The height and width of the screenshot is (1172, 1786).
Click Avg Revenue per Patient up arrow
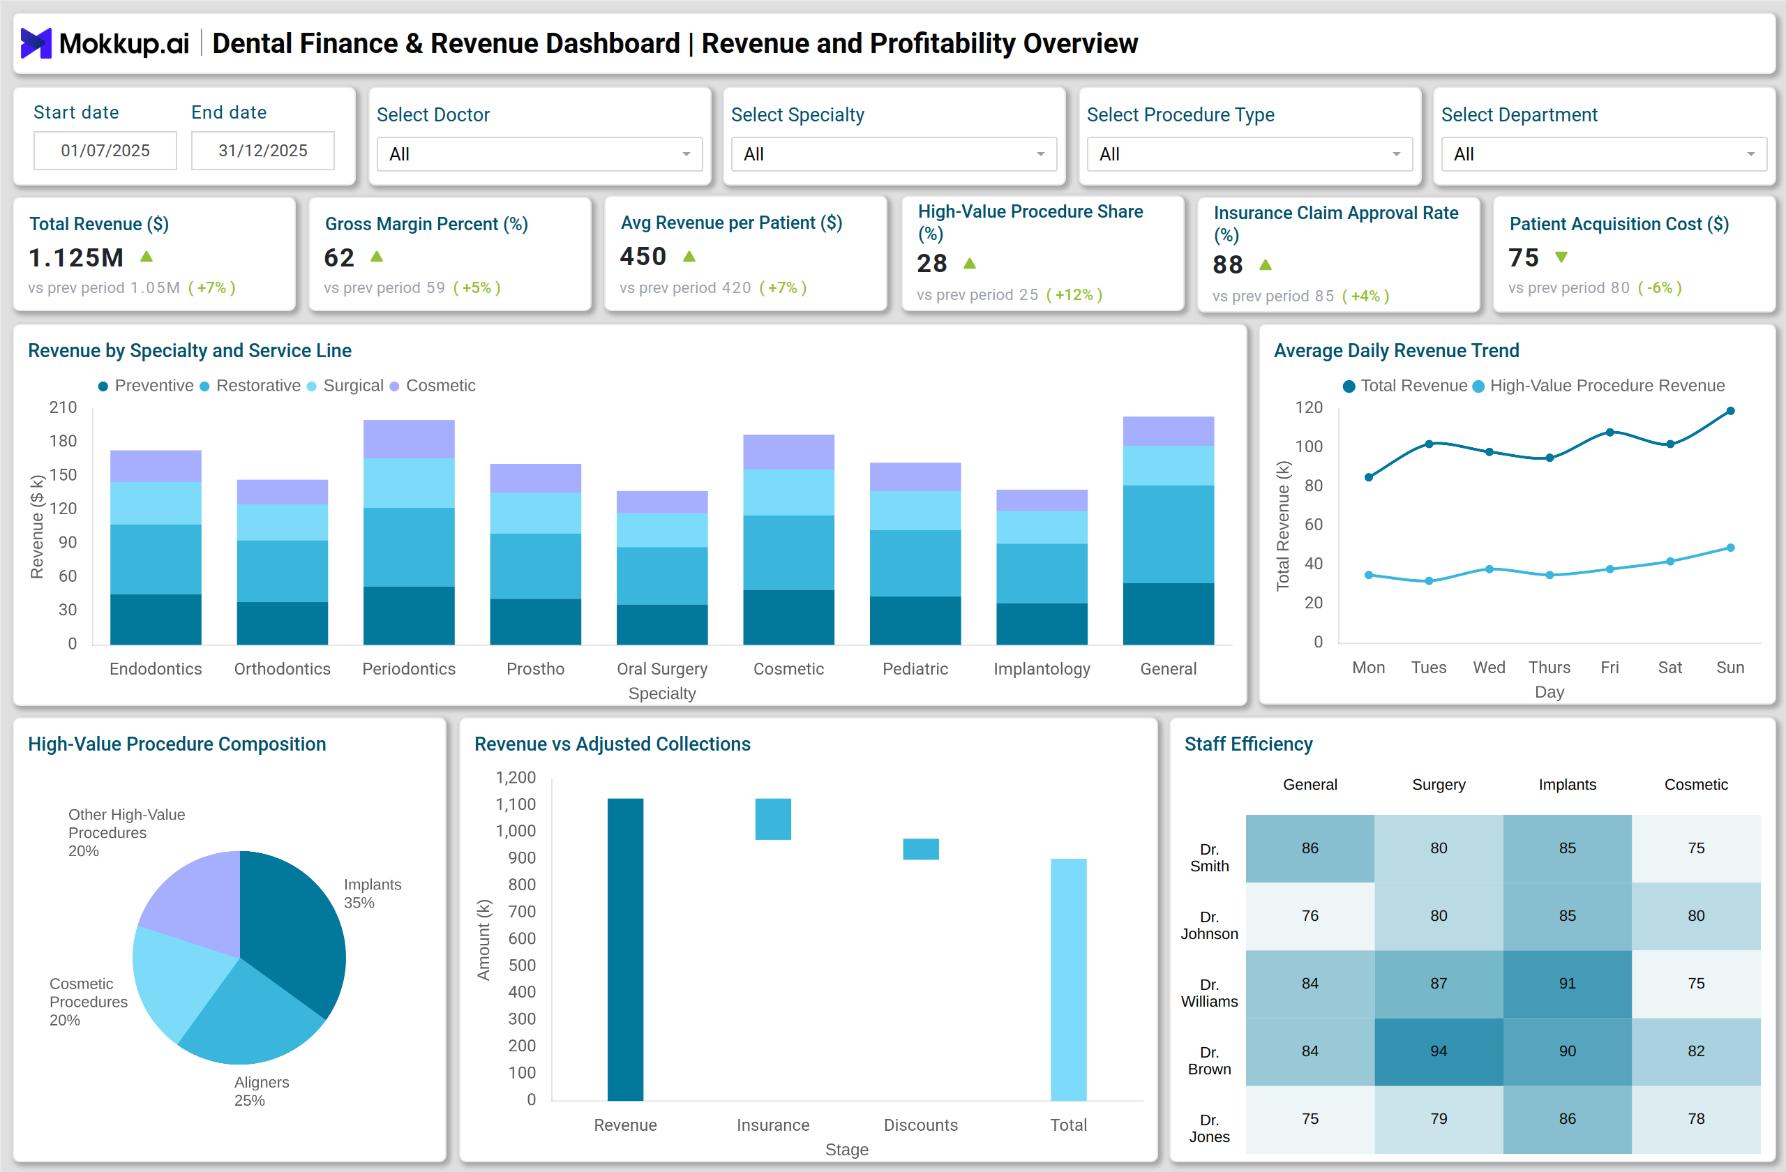tap(690, 257)
